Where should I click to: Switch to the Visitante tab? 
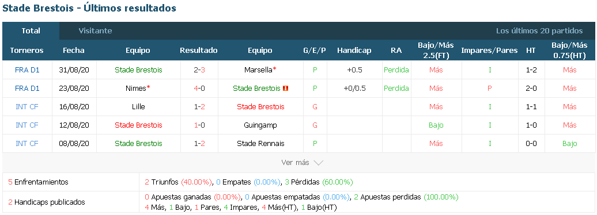click(x=95, y=31)
